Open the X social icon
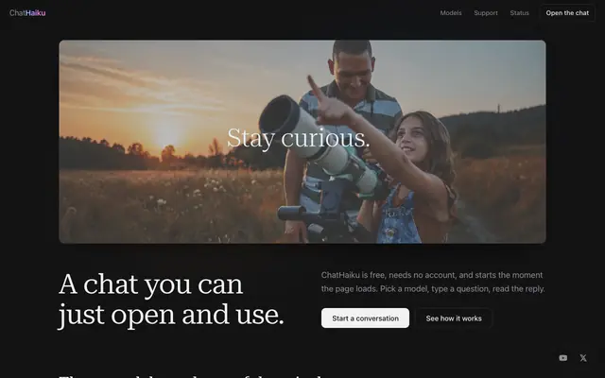Screen dimensions: 605x378 point(583,358)
